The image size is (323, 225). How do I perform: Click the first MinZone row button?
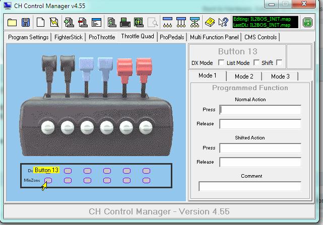pyautogui.click(x=48, y=180)
